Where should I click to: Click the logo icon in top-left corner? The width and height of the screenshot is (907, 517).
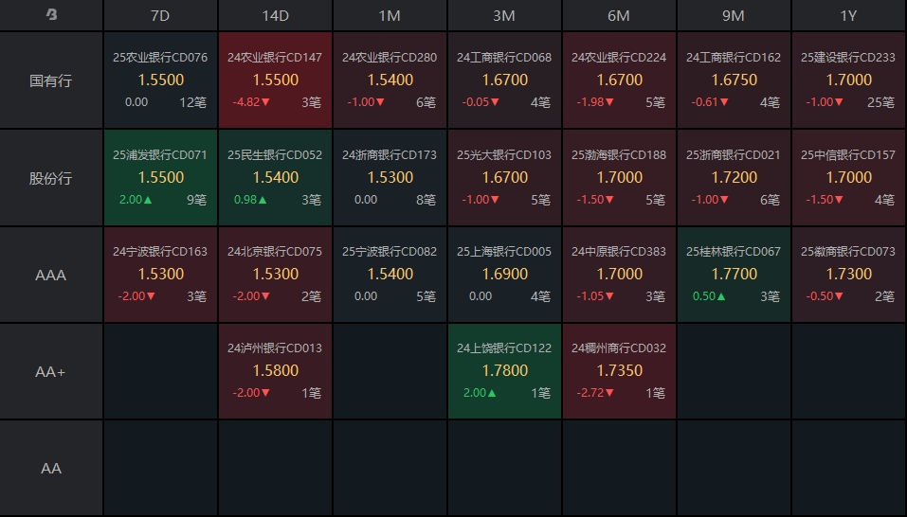pyautogui.click(x=51, y=14)
